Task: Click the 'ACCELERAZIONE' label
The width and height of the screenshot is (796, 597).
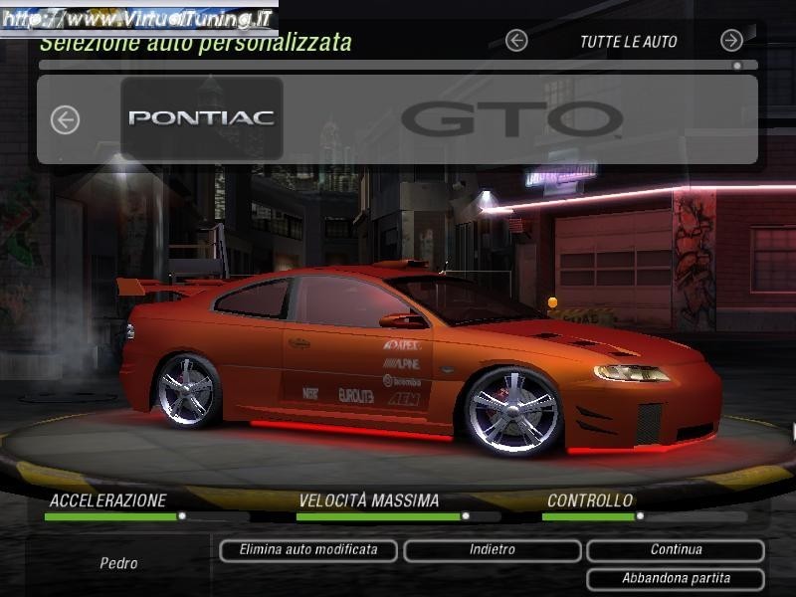Action: [107, 500]
